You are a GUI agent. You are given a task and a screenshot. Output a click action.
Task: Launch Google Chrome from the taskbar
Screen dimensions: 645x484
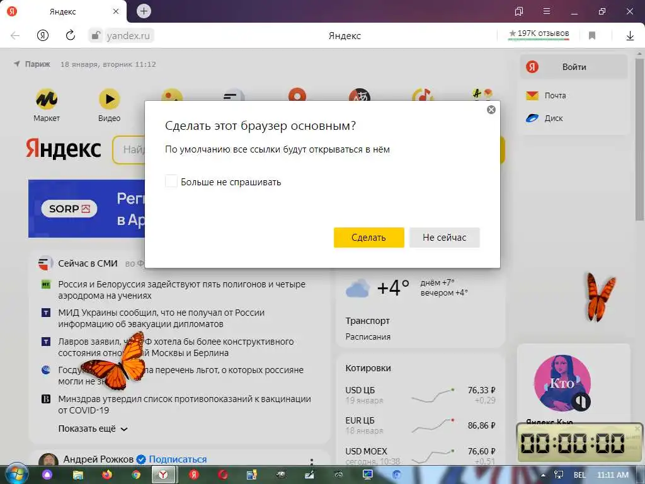pyautogui.click(x=136, y=475)
